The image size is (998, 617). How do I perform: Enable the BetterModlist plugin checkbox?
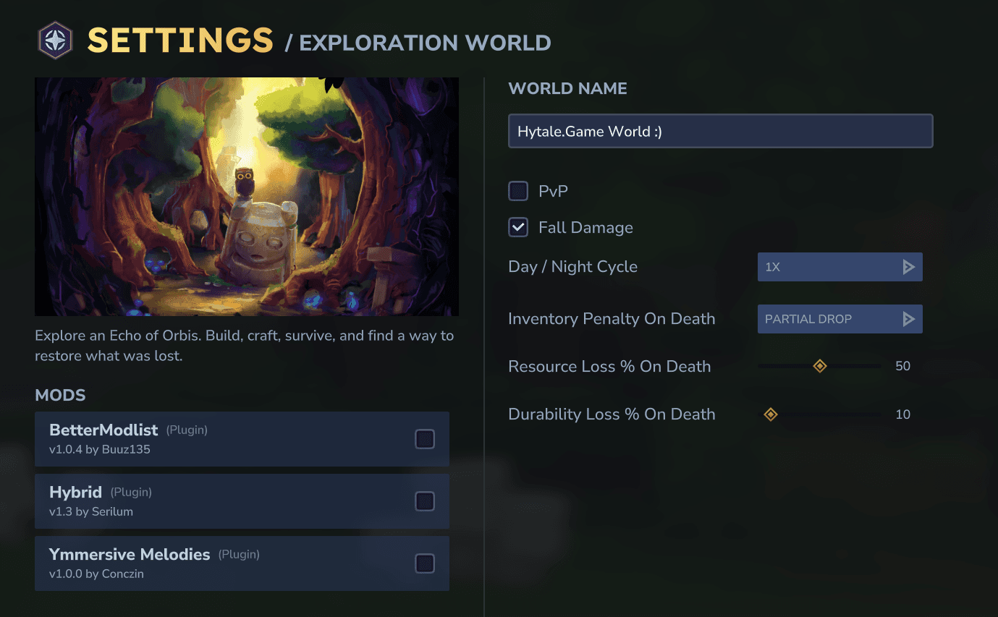pos(425,438)
